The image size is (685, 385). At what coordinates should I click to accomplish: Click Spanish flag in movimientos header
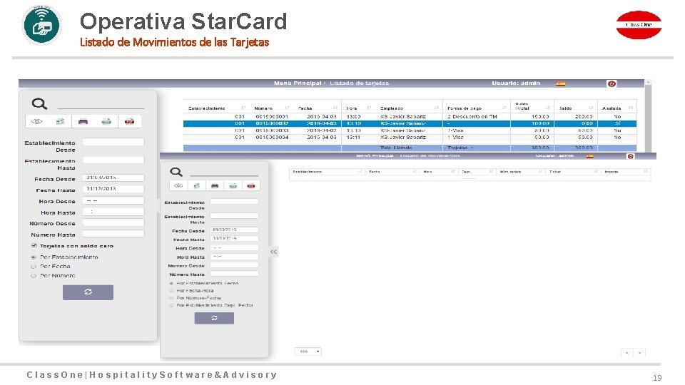click(x=590, y=156)
